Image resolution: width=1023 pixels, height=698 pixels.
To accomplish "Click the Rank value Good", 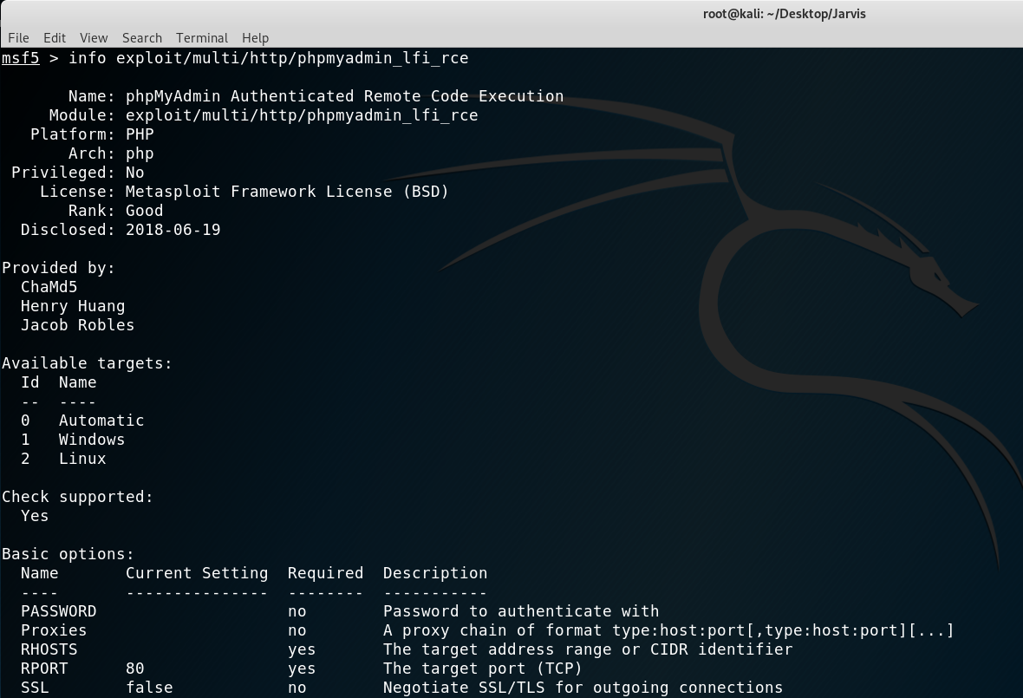I will pos(144,211).
